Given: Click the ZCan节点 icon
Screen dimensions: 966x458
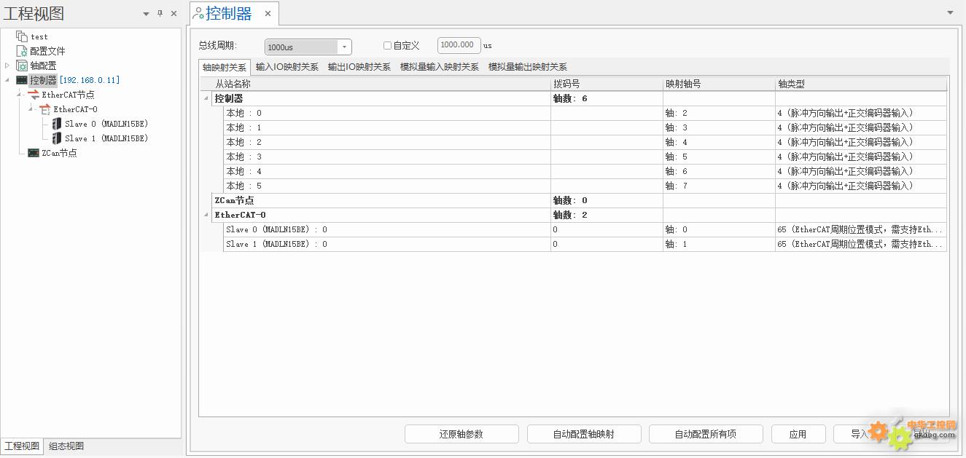Looking at the screenshot, I should tap(34, 153).
